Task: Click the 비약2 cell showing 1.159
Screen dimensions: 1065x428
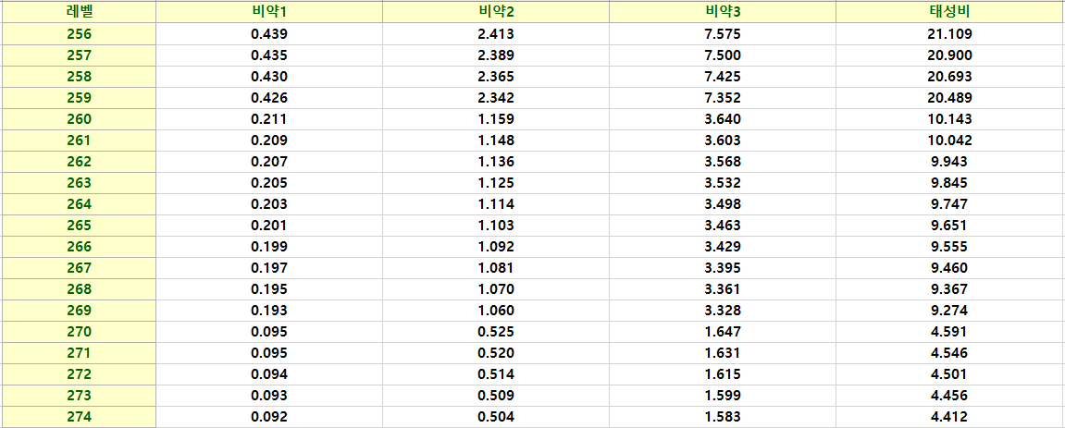Action: tap(495, 119)
